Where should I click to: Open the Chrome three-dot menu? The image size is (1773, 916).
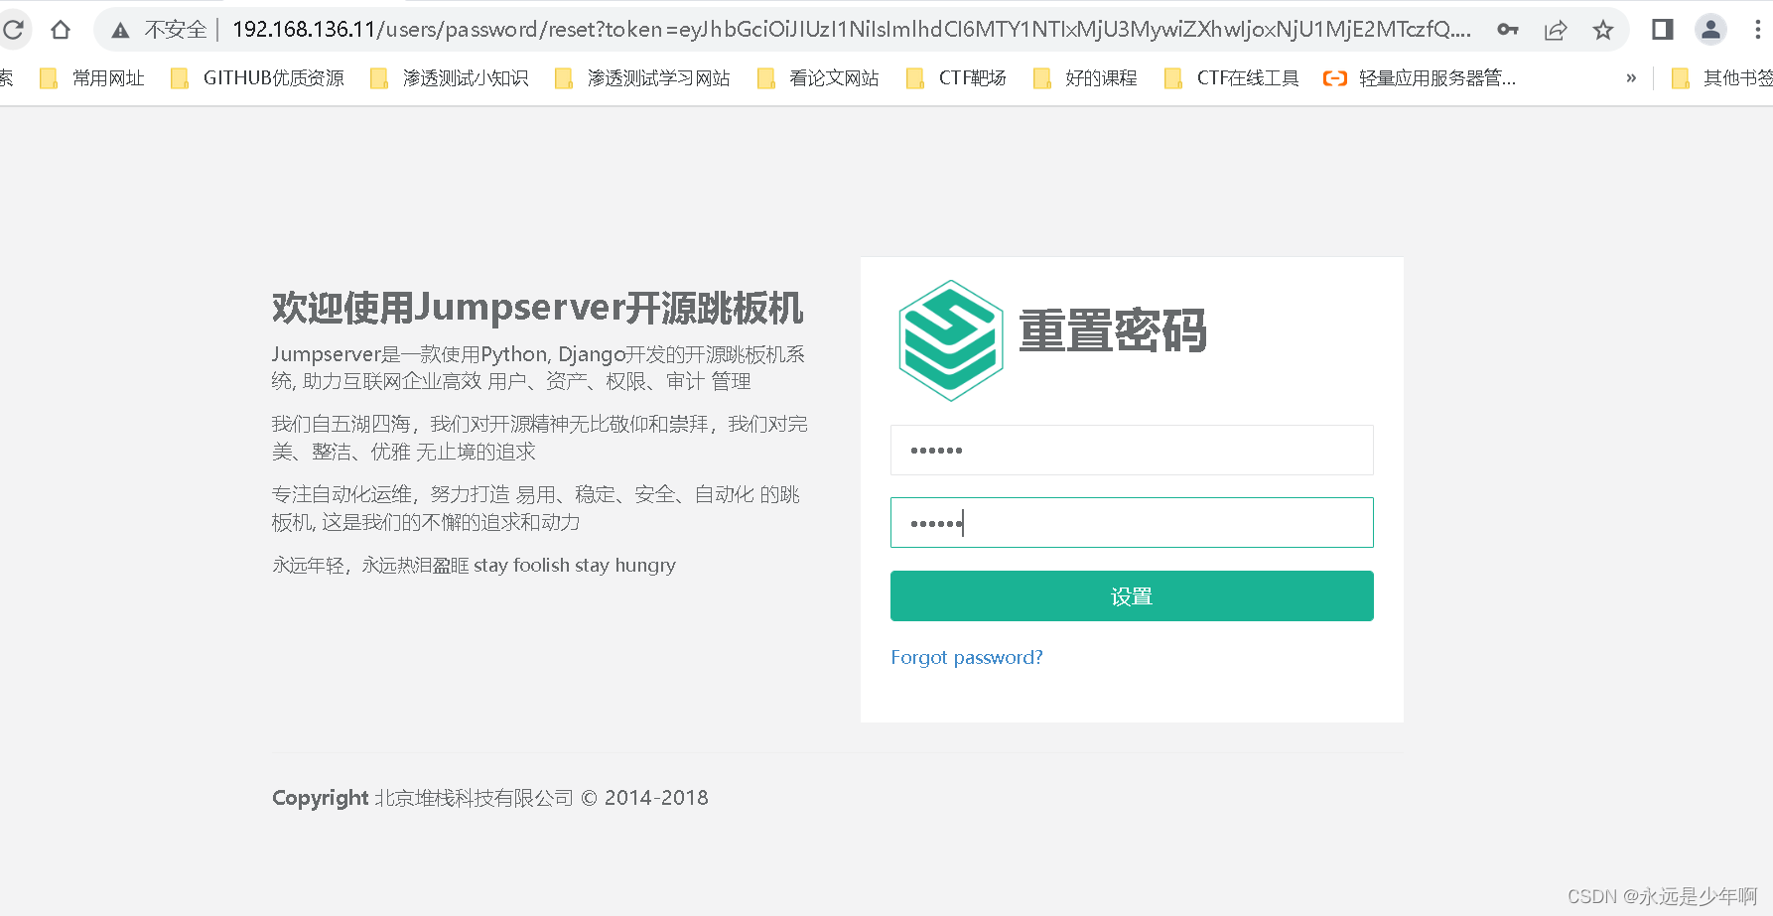tap(1757, 30)
